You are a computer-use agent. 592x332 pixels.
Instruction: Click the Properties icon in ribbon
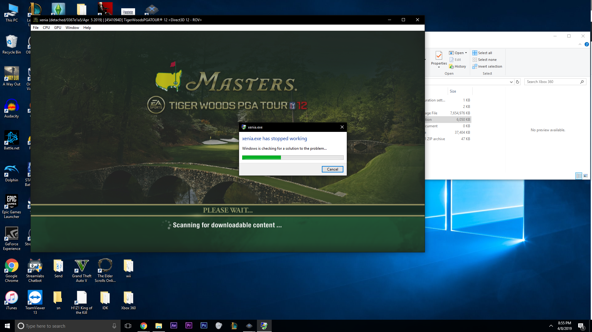[x=439, y=56]
